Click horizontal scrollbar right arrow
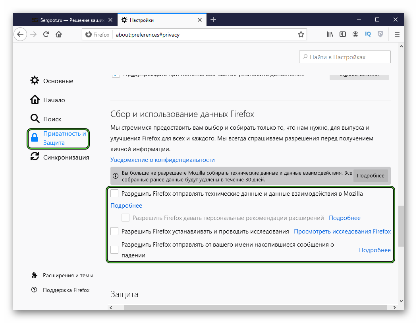The image size is (417, 323). point(395,307)
